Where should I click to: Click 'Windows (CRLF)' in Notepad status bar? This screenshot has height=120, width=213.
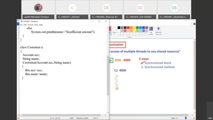pyautogui.click(x=82, y=118)
